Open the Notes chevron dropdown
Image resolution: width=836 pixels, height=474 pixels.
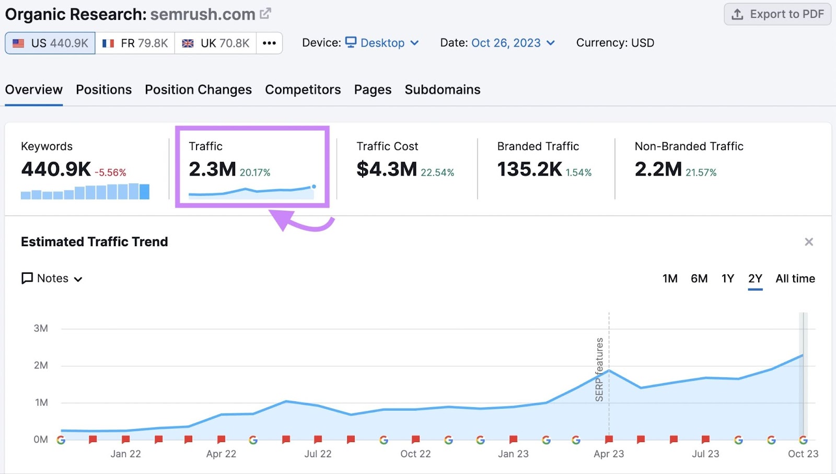[x=79, y=279]
